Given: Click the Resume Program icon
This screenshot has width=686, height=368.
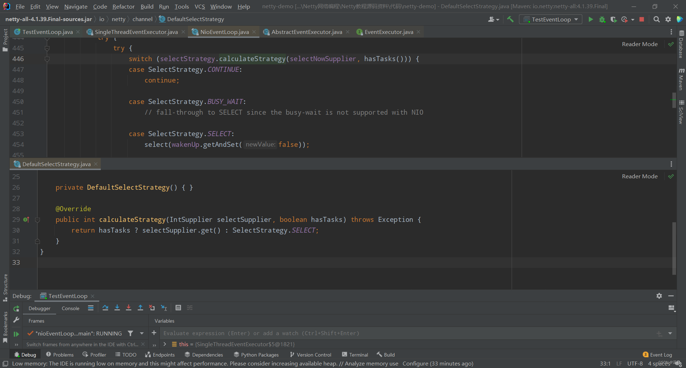Looking at the screenshot, I should (16, 334).
